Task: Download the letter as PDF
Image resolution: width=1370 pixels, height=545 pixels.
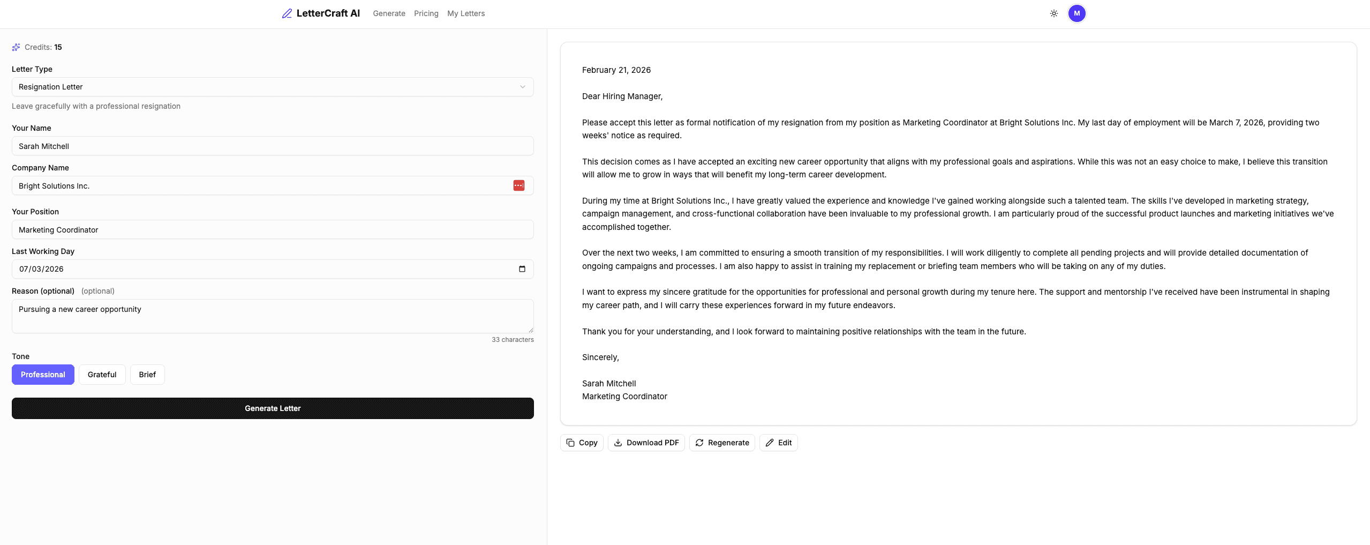Action: [x=646, y=443]
